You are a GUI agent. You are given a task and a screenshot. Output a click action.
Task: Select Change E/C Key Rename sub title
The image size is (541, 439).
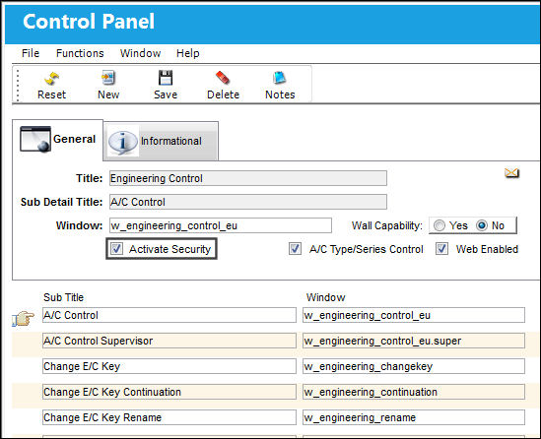coord(169,417)
